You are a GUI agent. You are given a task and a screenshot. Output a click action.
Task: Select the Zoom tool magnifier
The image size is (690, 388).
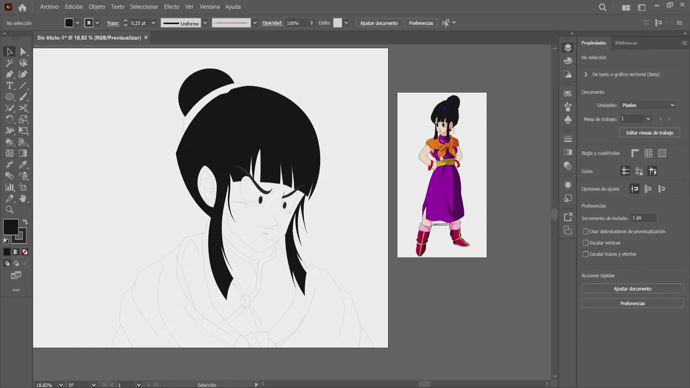pos(10,210)
